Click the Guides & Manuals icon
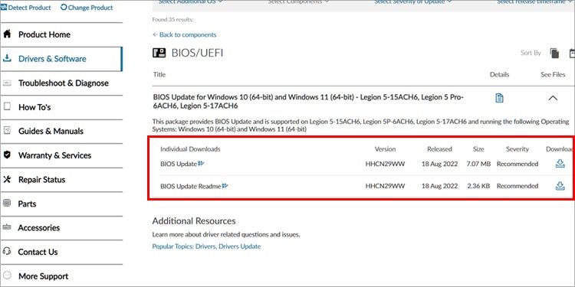This screenshot has width=575, height=287. 7,131
